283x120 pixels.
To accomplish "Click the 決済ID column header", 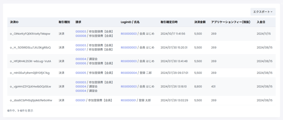I will pyautogui.click(x=14, y=22).
